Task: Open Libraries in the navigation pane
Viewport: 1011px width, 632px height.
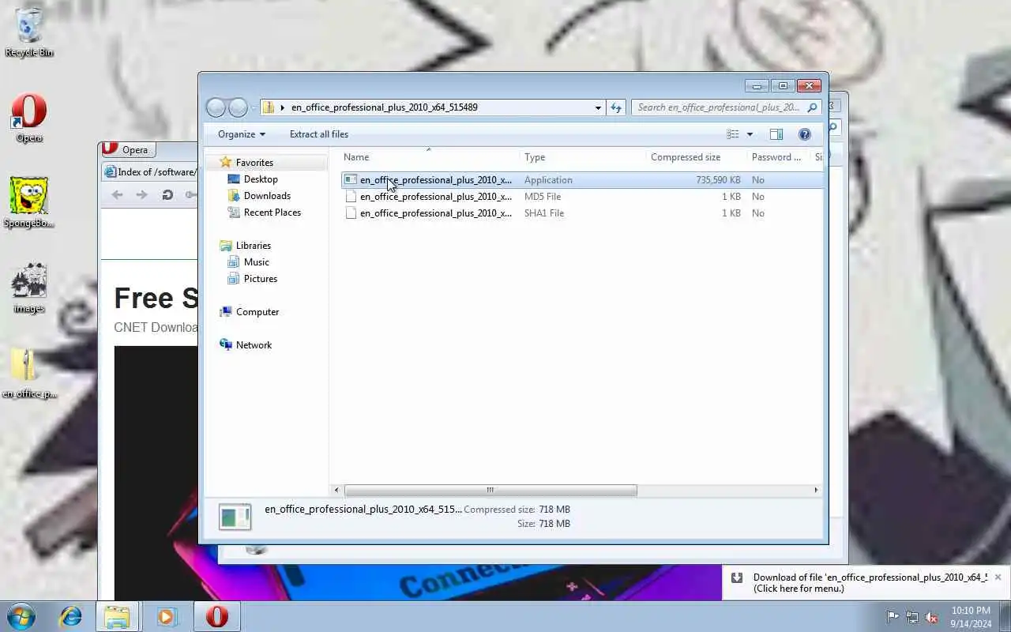Action: 253,246
